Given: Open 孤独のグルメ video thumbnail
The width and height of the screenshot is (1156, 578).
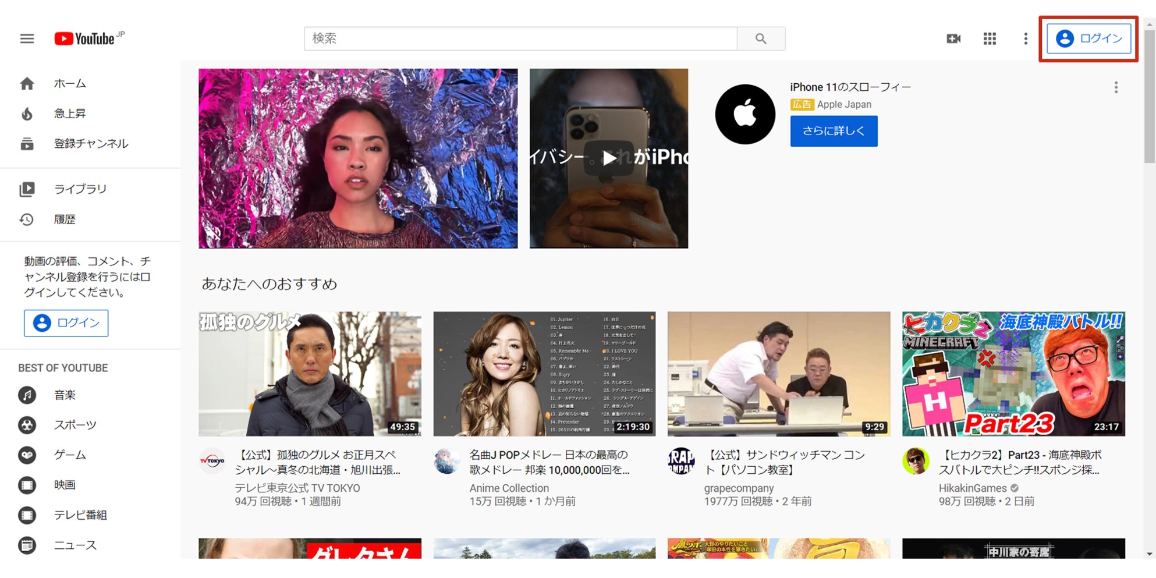Looking at the screenshot, I should tap(310, 374).
